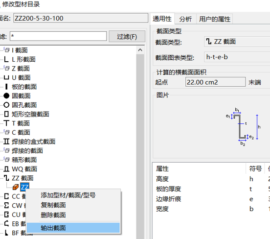This screenshot has height=239, width=270.
Task: Click the ZZ 截面 category icon
Action: point(6,178)
